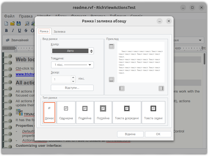The image size is (208, 157).
Task: Switch to the Заливка tab
Action: click(60, 32)
